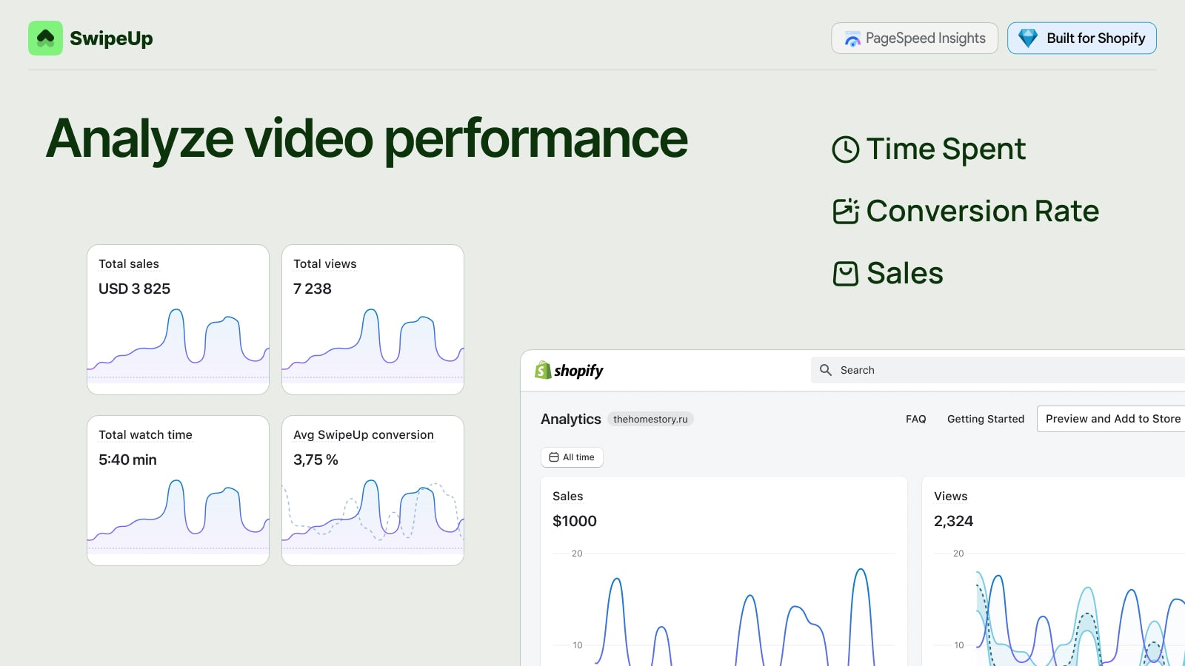Viewport: 1185px width, 666px height.
Task: Click the Time Spent clock icon
Action: coord(845,149)
